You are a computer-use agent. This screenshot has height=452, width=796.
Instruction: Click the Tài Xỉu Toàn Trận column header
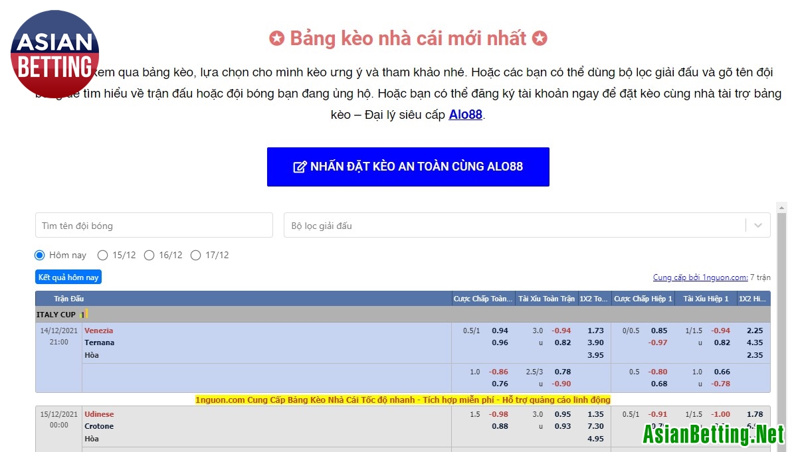(546, 299)
